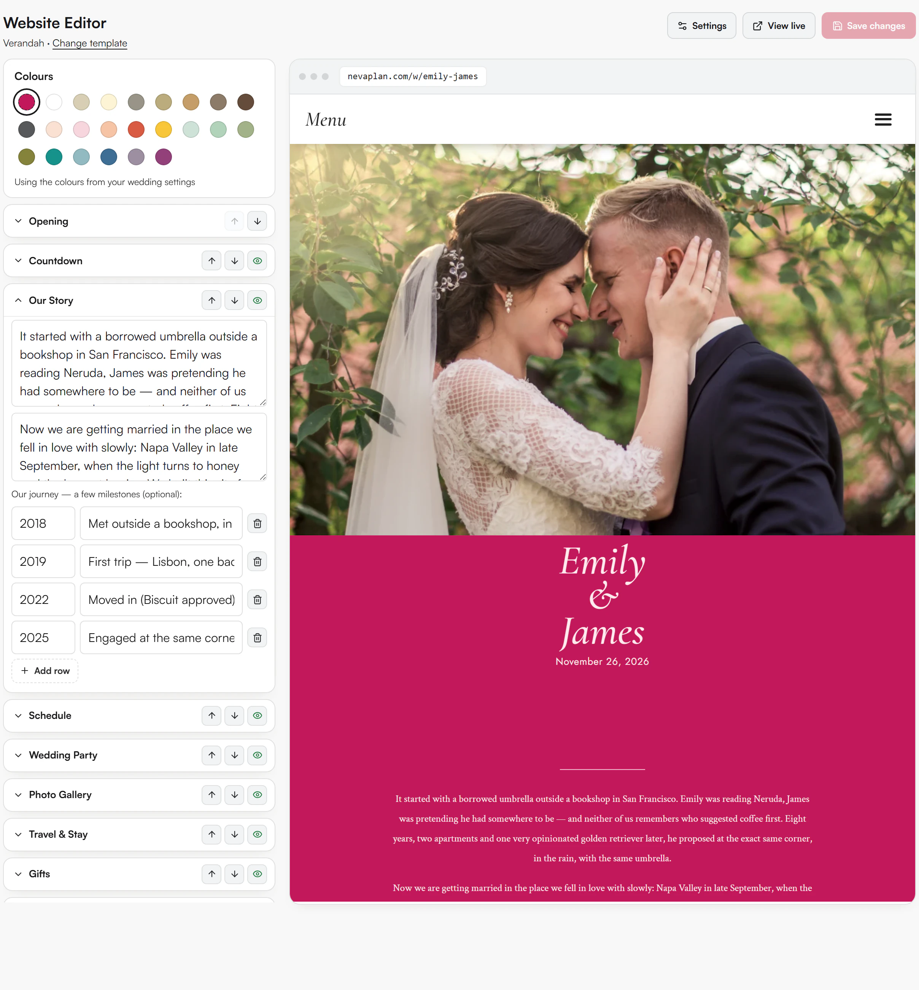Screen dimensions: 919x990
Task: Open the Settings button
Action: tap(701, 26)
